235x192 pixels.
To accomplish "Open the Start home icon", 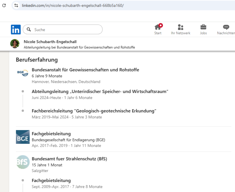I will 158,27.
